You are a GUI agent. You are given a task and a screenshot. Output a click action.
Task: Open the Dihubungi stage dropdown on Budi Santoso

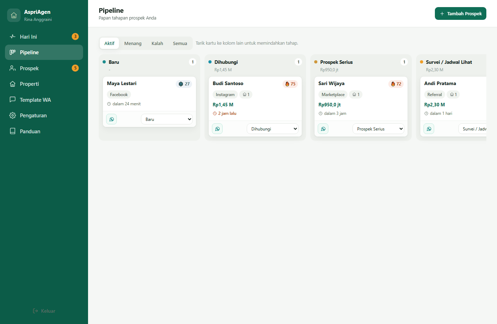coord(273,129)
